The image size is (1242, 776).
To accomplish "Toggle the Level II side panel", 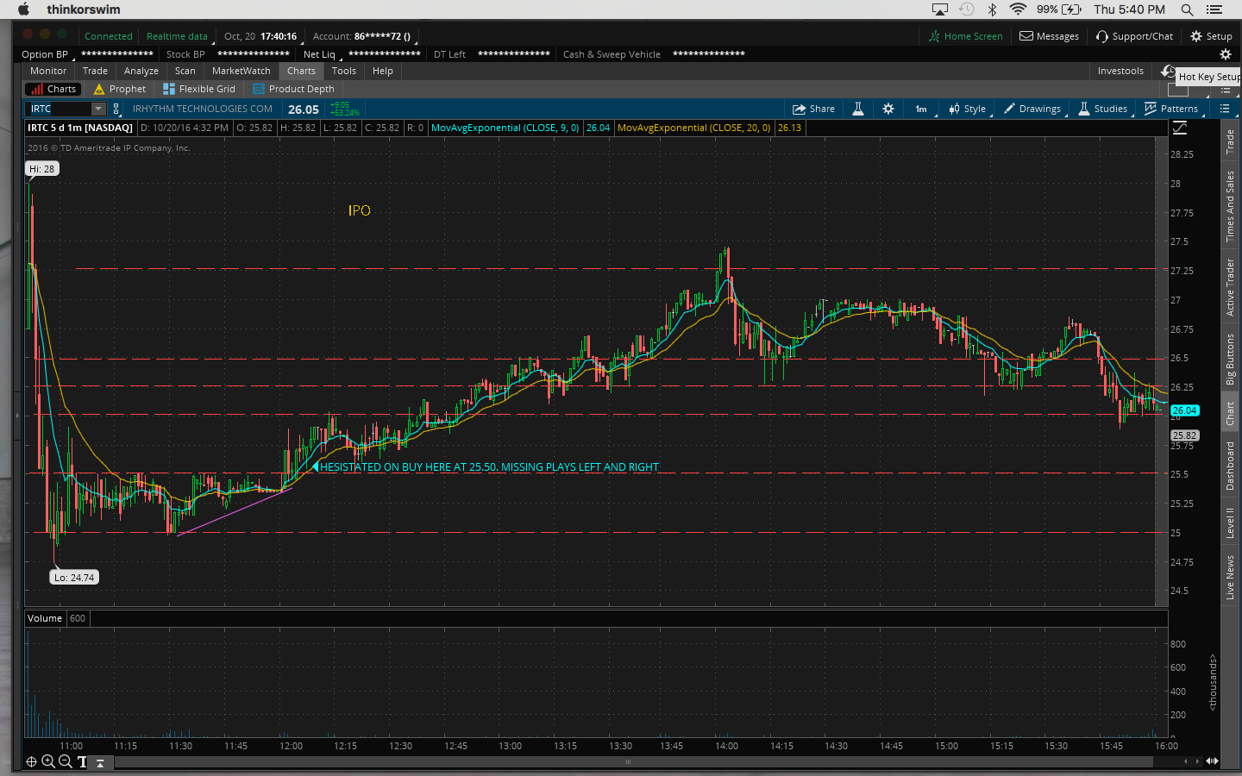I will (1230, 523).
